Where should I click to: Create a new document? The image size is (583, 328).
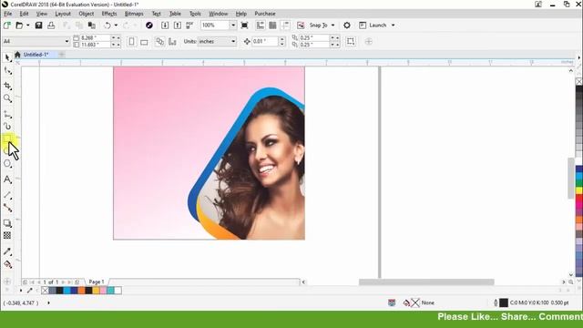[x=6, y=26]
